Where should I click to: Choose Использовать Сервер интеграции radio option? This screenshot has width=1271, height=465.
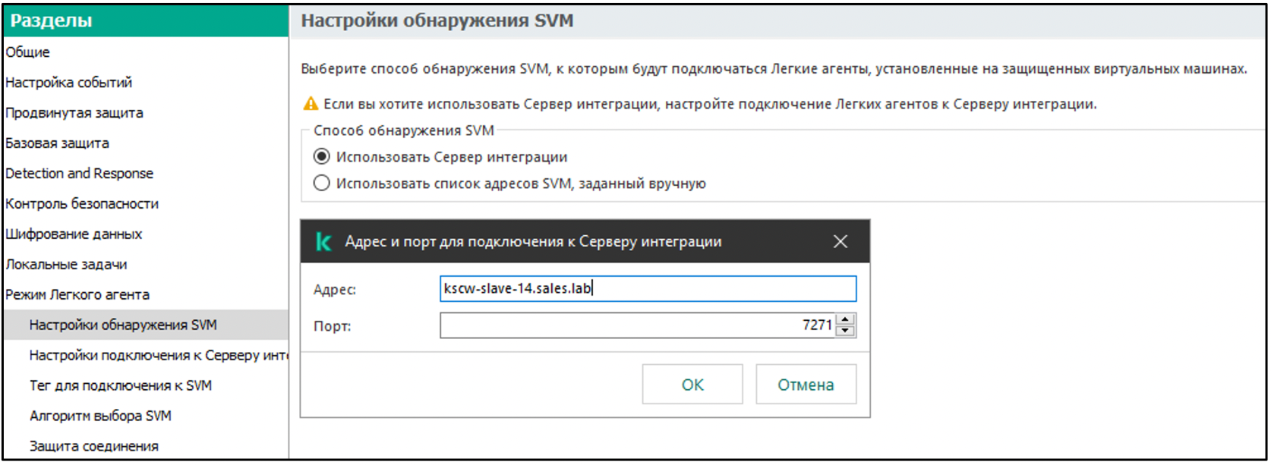click(x=322, y=157)
